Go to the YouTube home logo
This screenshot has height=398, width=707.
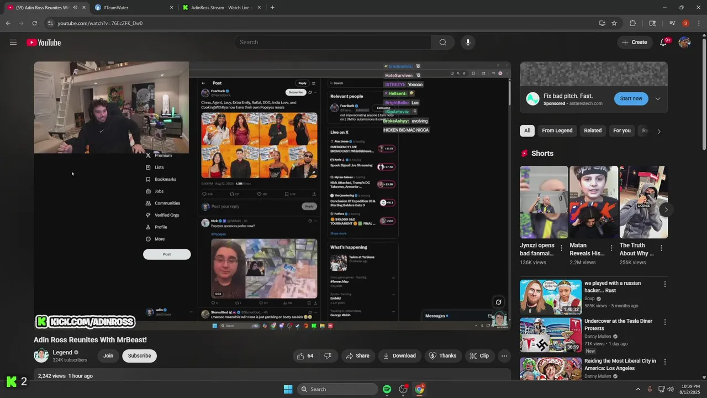coord(44,43)
